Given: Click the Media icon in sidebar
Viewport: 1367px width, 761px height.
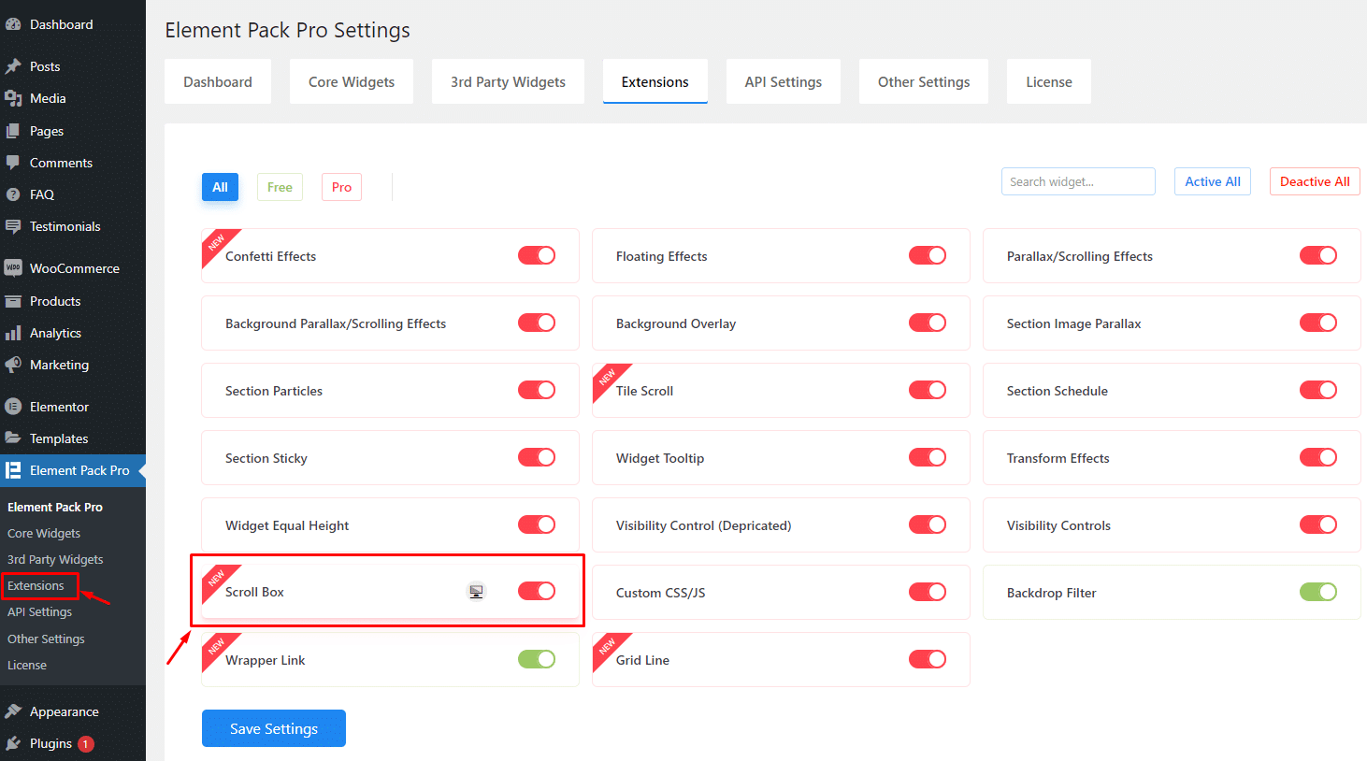Looking at the screenshot, I should [13, 98].
